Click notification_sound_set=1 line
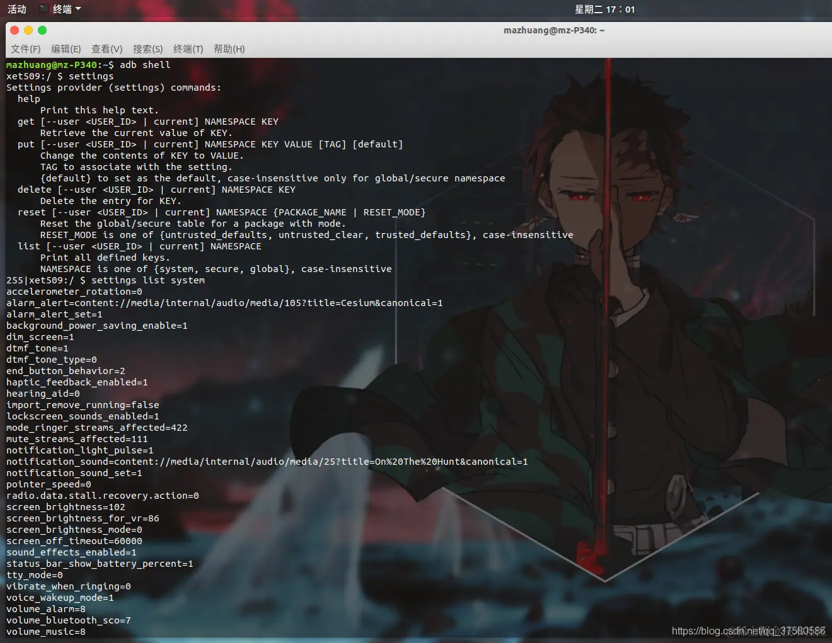The width and height of the screenshot is (832, 643). click(74, 473)
